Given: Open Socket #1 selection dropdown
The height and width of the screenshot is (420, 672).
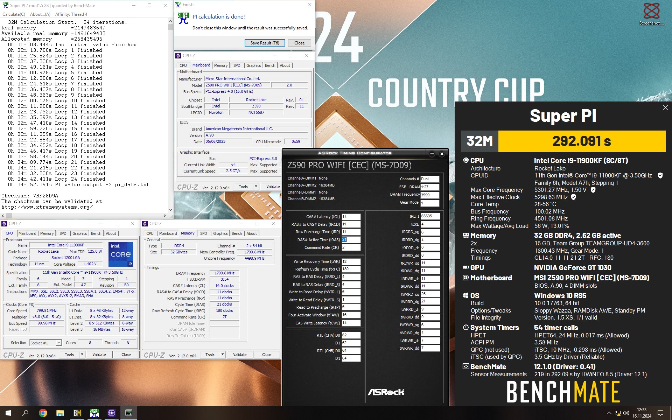Looking at the screenshot, I should coord(45,343).
